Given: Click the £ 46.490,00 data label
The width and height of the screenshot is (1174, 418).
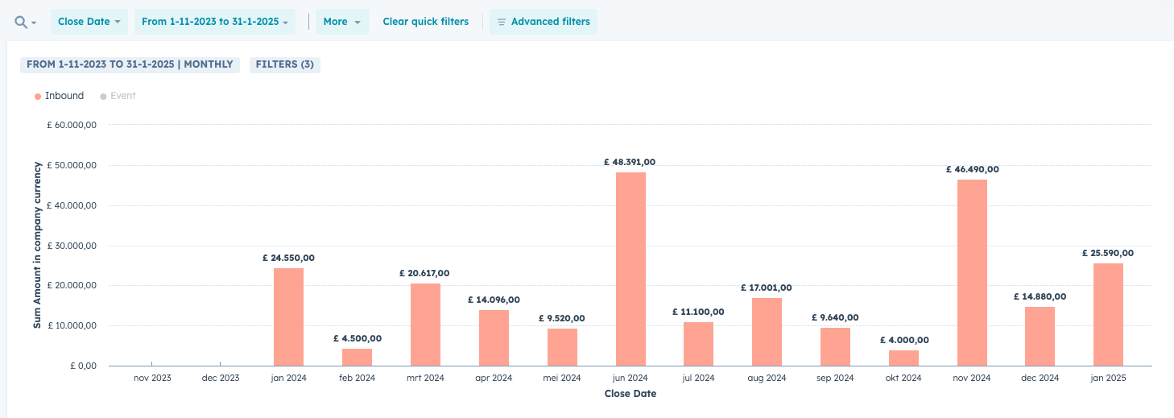Looking at the screenshot, I should pyautogui.click(x=972, y=169).
